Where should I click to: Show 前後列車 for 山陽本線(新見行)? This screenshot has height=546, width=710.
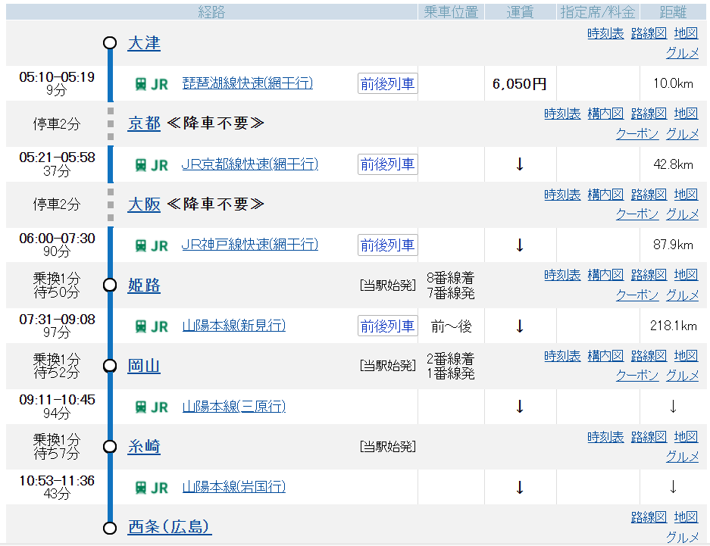coord(387,326)
